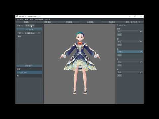This screenshot has height=119, width=159.
Task: Open the fourth accessory なし dropdown
Action: point(130,62)
